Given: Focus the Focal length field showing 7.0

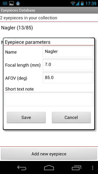Looking at the screenshot, I should 68,64.
